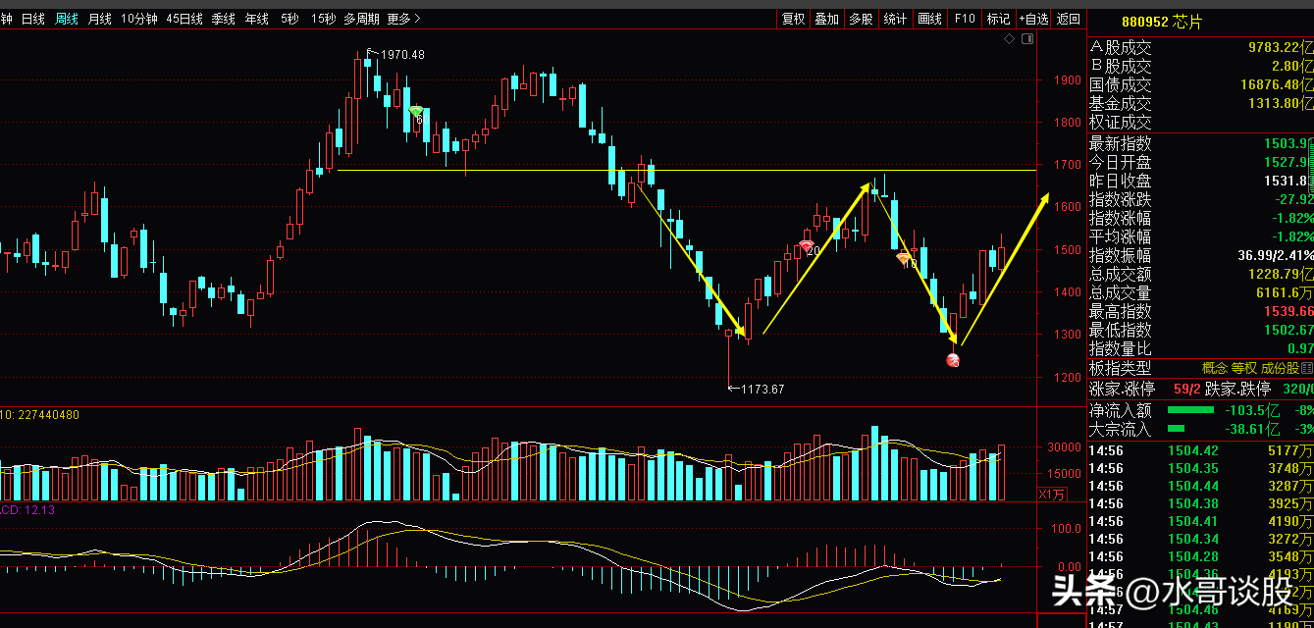Expand the 更多 period options

(402, 19)
